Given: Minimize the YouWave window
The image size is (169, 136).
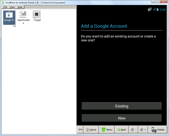Looking at the screenshot, I should click(x=154, y=2).
